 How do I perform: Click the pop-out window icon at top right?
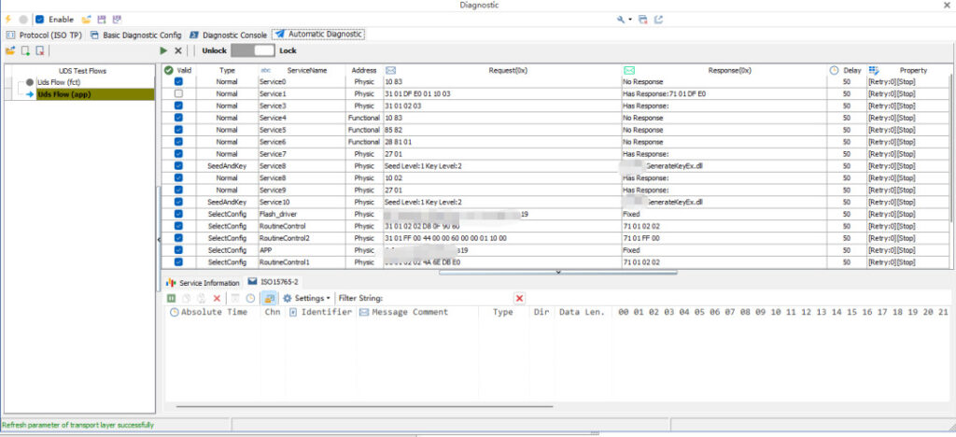[659, 19]
